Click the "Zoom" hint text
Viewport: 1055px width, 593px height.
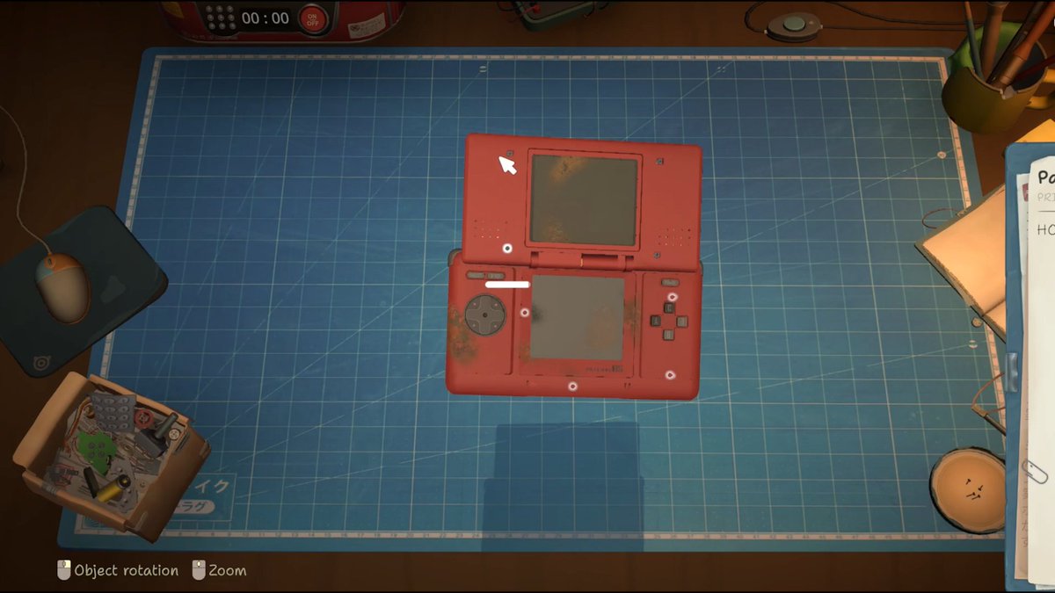coord(228,571)
